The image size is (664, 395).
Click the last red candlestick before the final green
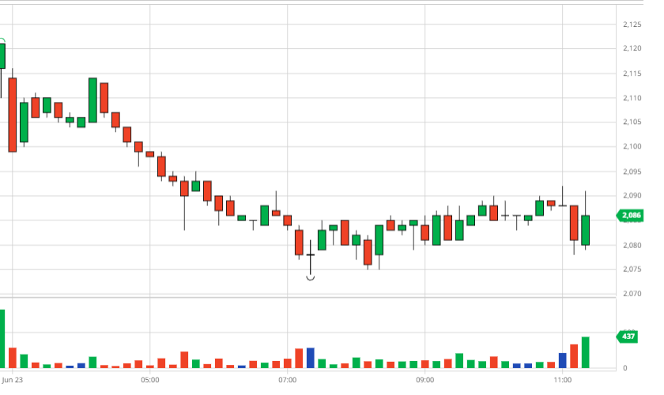point(574,223)
